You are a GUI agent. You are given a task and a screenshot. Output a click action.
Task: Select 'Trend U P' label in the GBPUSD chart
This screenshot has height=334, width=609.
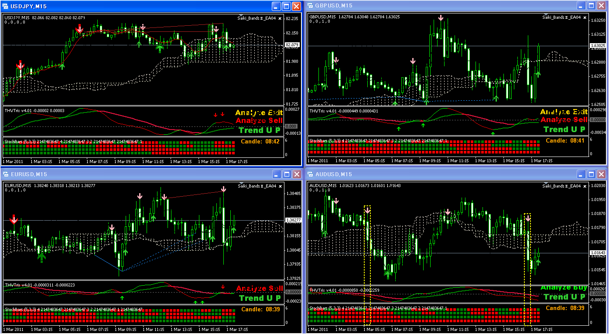pos(565,129)
